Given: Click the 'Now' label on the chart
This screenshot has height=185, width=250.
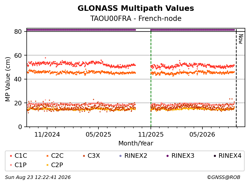Looking at the screenshot, I should (241, 39).
